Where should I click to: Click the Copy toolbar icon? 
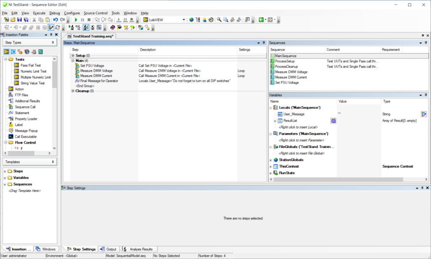[x=41, y=20]
